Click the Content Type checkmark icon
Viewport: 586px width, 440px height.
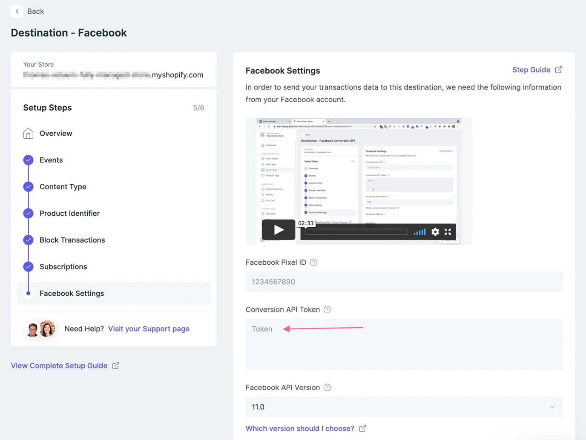[28, 187]
